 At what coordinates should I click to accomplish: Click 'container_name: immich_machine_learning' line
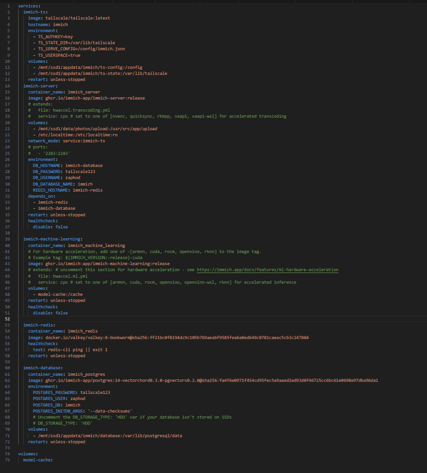coord(77,246)
